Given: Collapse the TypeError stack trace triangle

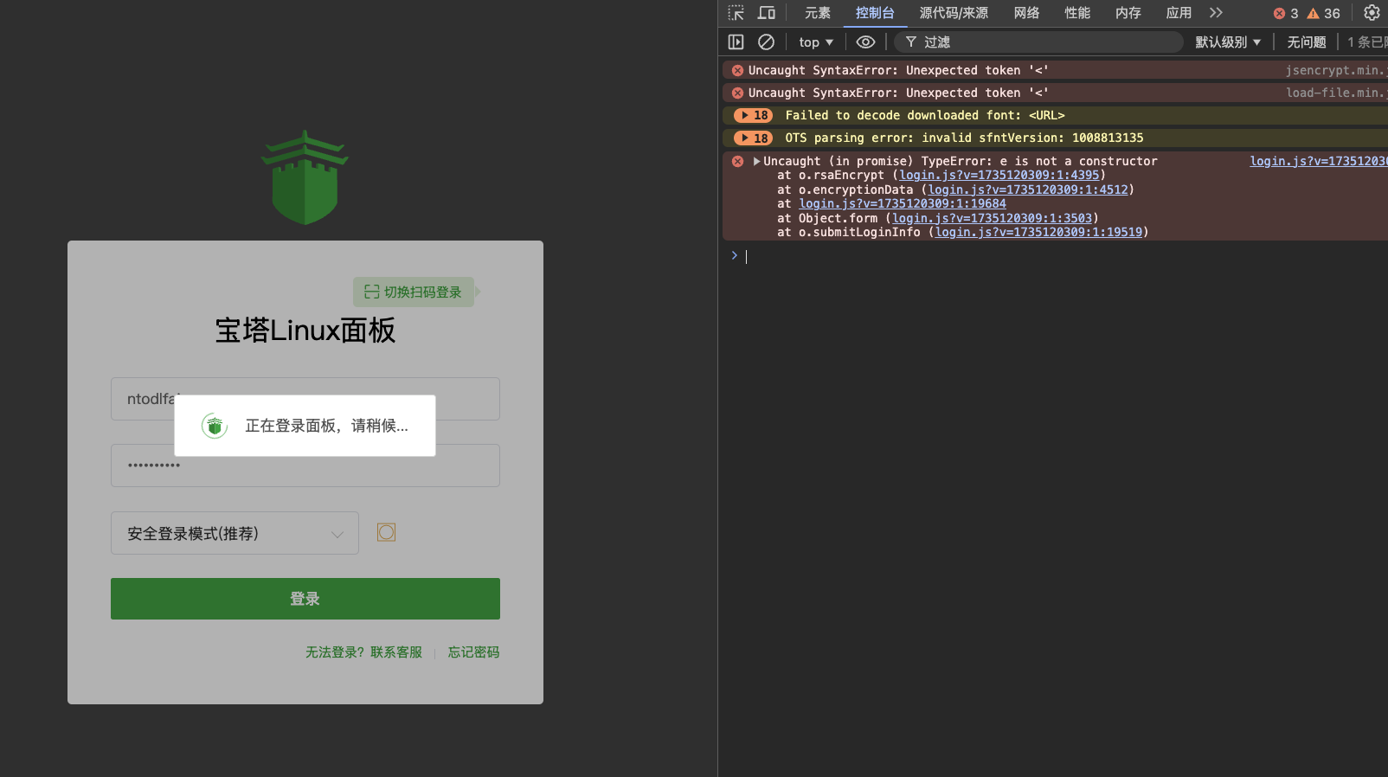Looking at the screenshot, I should 757,161.
